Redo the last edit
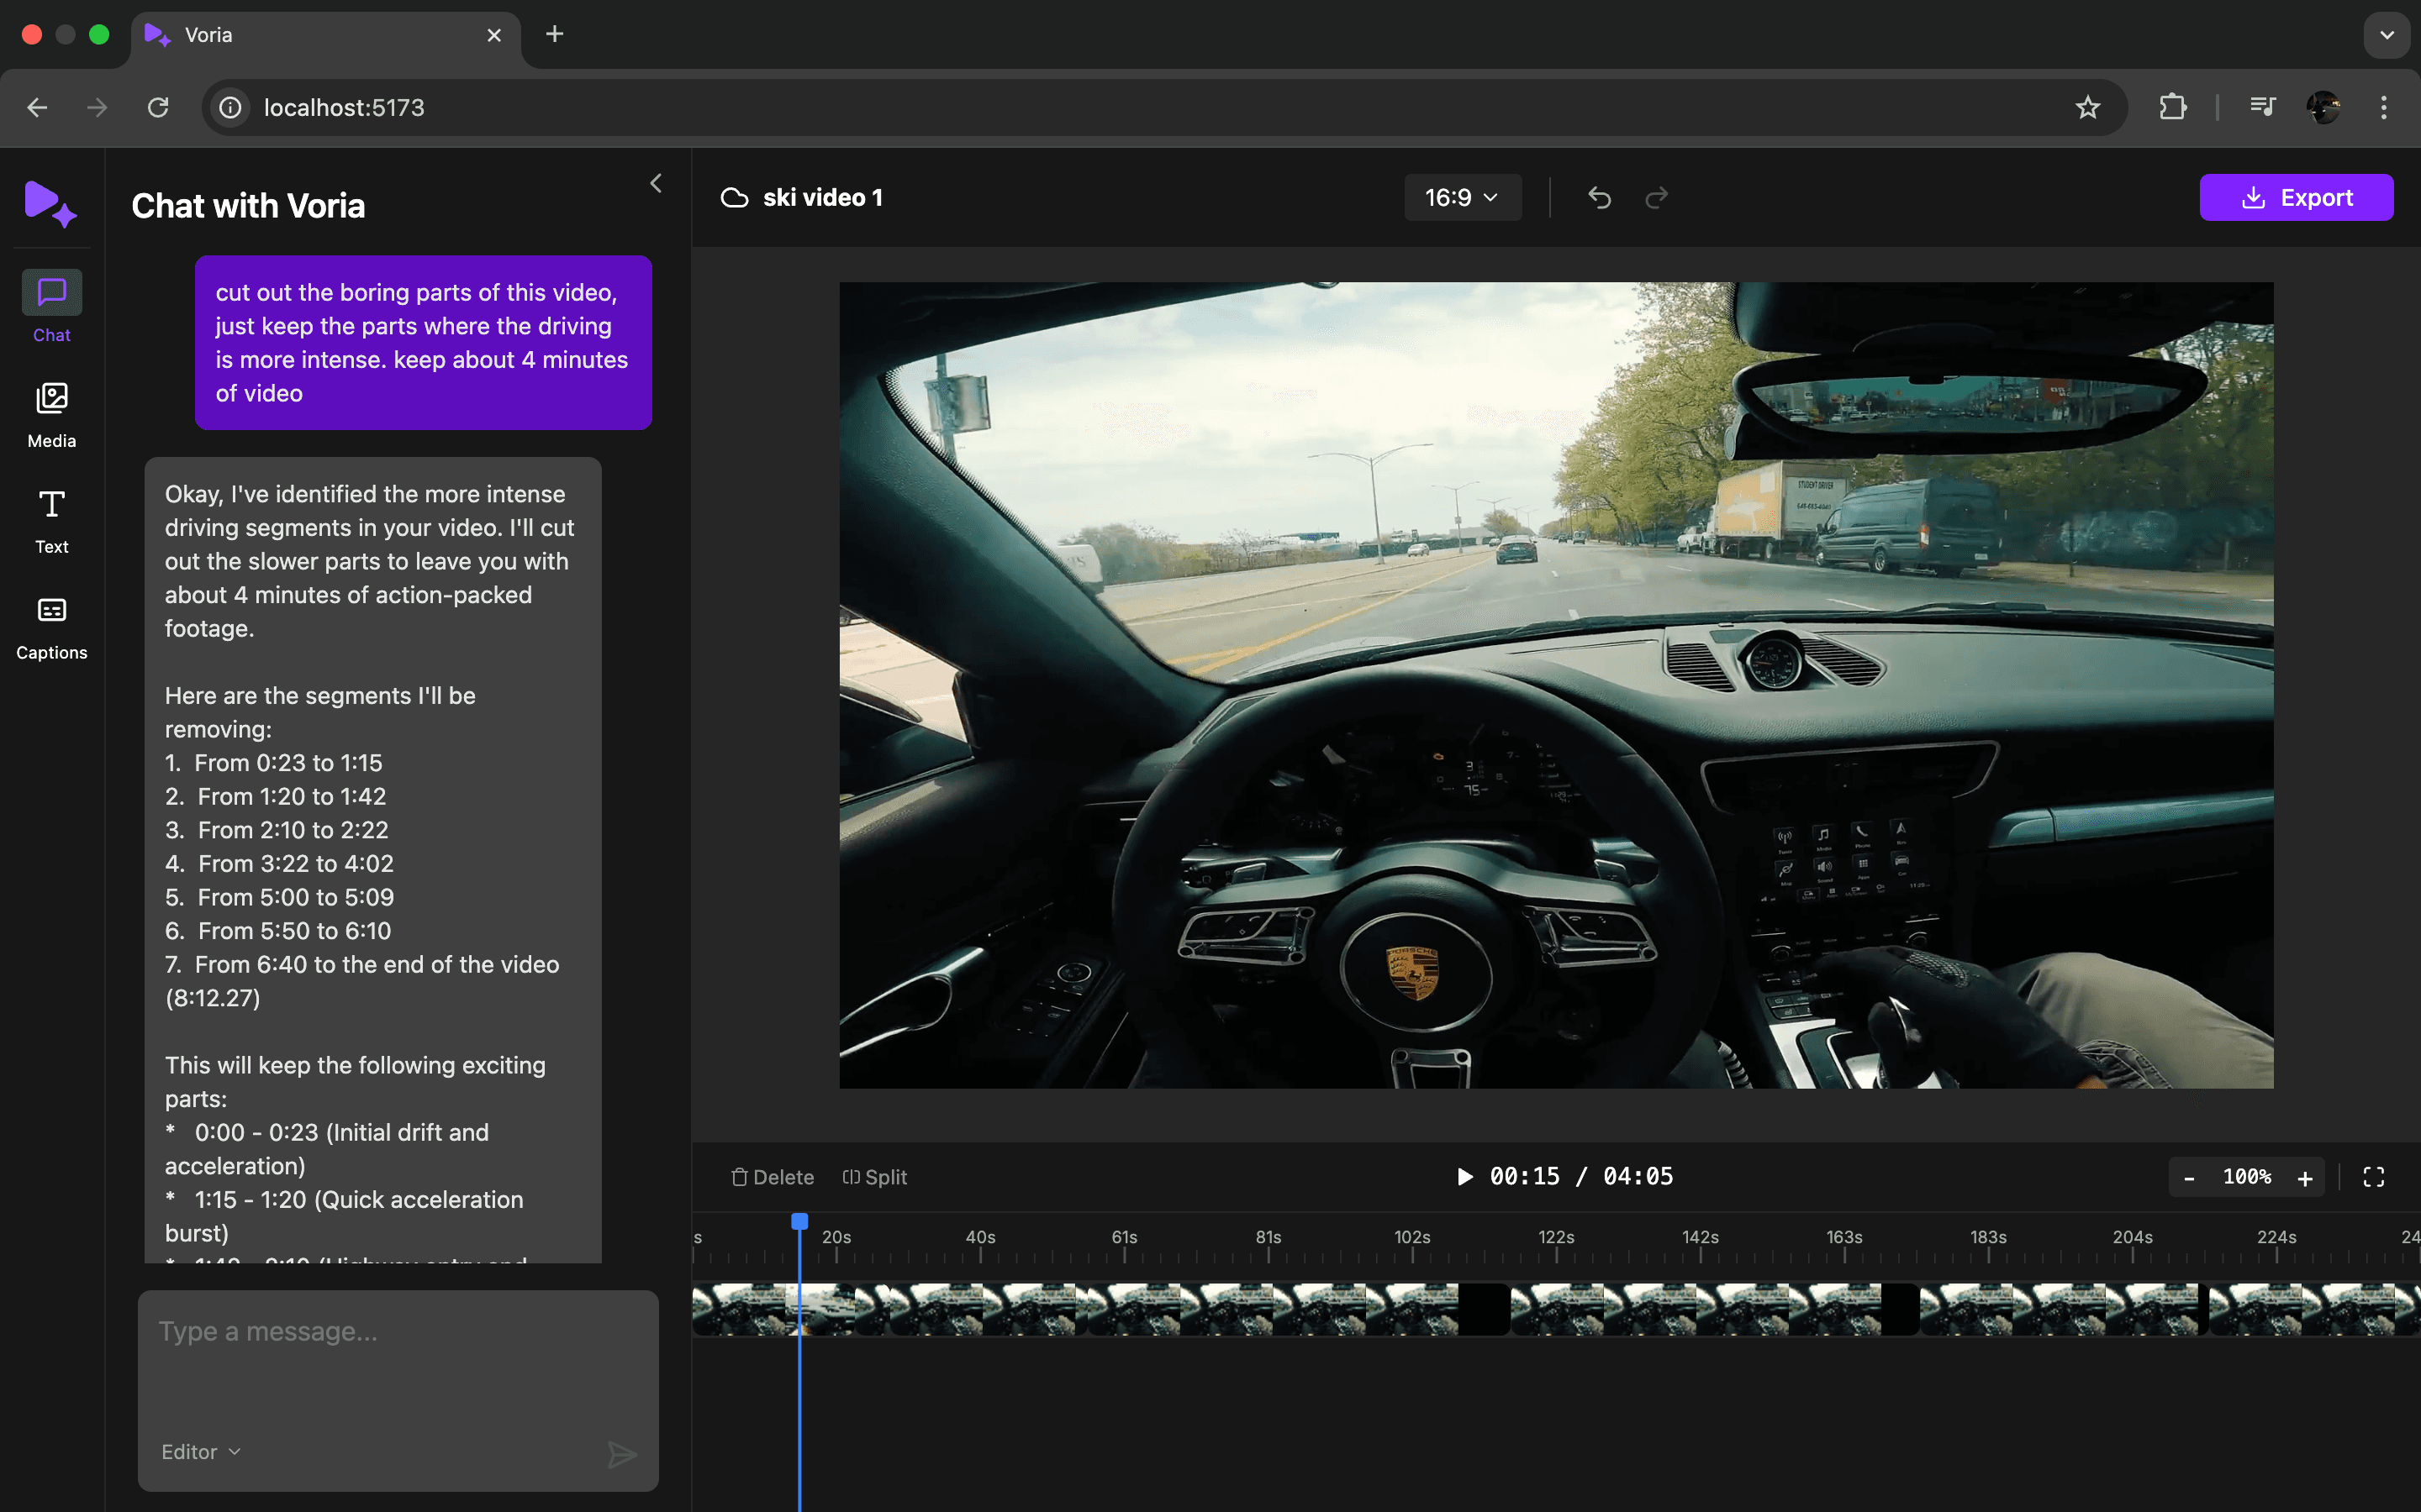This screenshot has height=1512, width=2421. pos(1657,198)
